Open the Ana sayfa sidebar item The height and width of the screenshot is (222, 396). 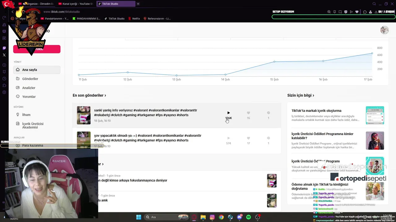pyautogui.click(x=37, y=70)
